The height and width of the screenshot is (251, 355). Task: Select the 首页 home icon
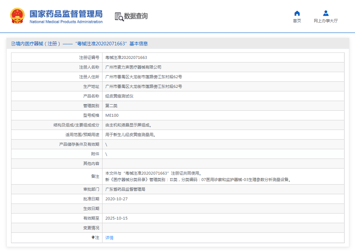click(297, 13)
